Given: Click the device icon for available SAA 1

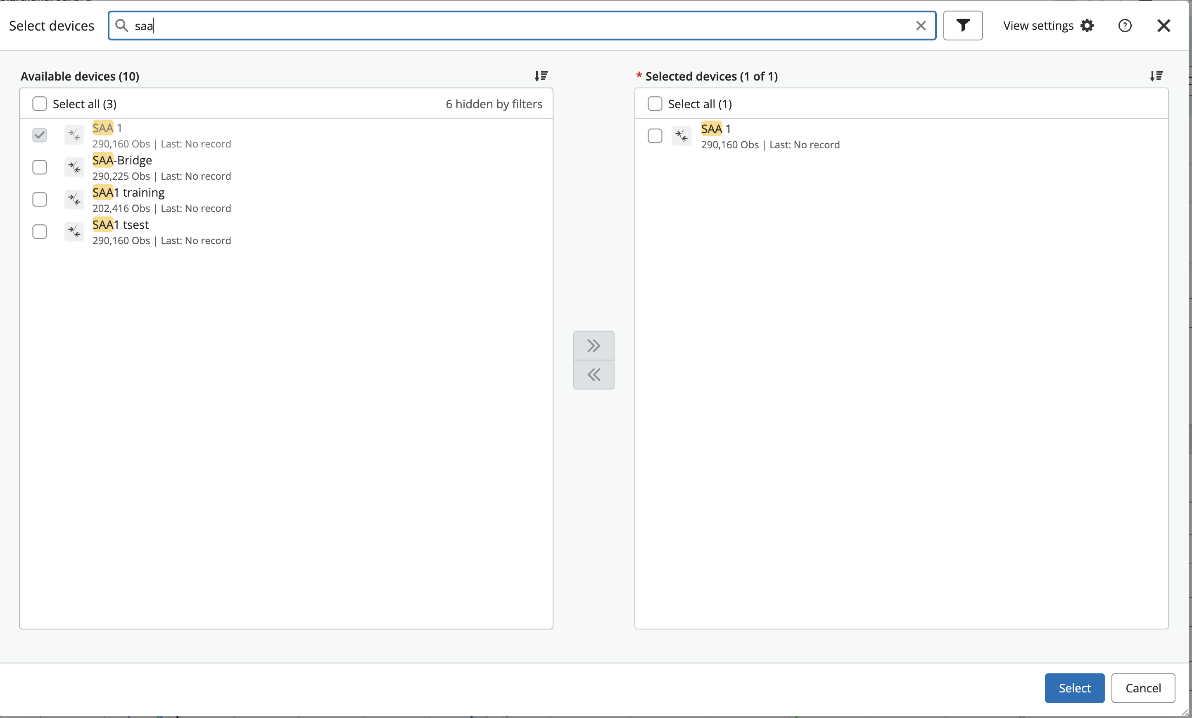Looking at the screenshot, I should click(74, 135).
